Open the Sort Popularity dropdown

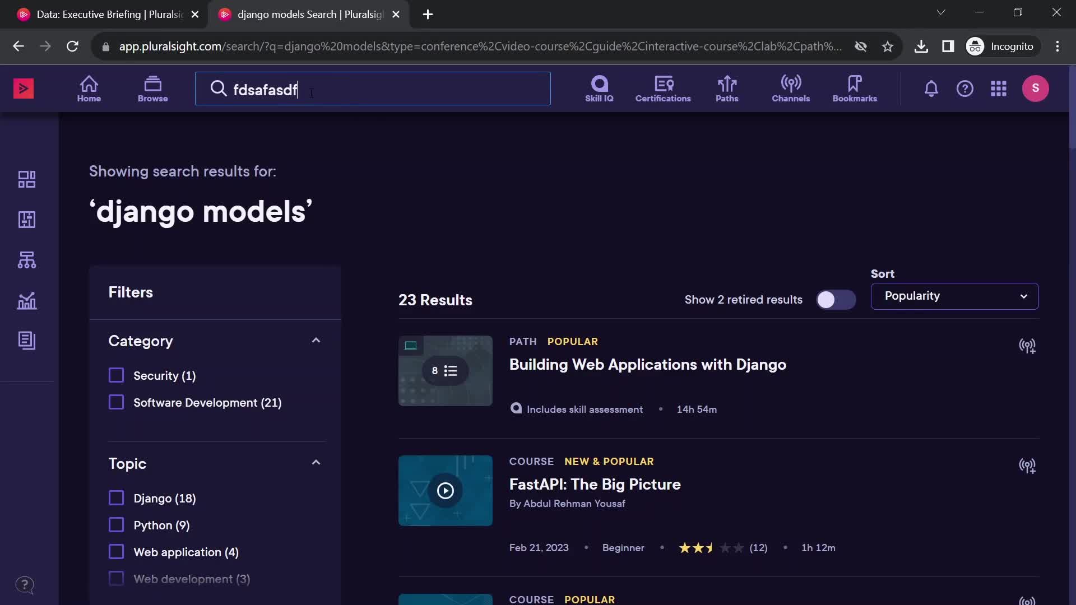[x=954, y=296]
